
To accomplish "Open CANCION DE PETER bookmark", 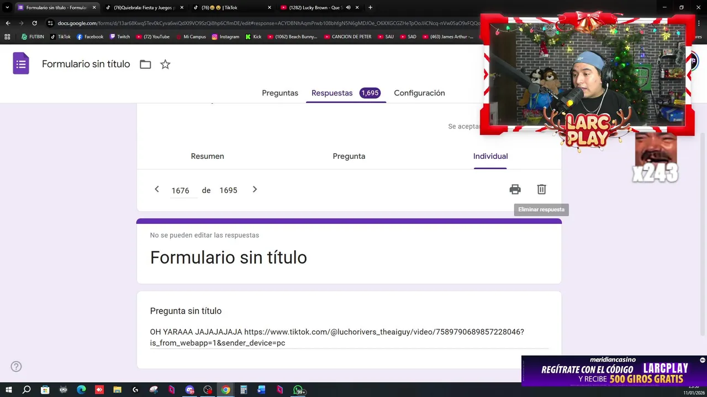I will 347,37.
